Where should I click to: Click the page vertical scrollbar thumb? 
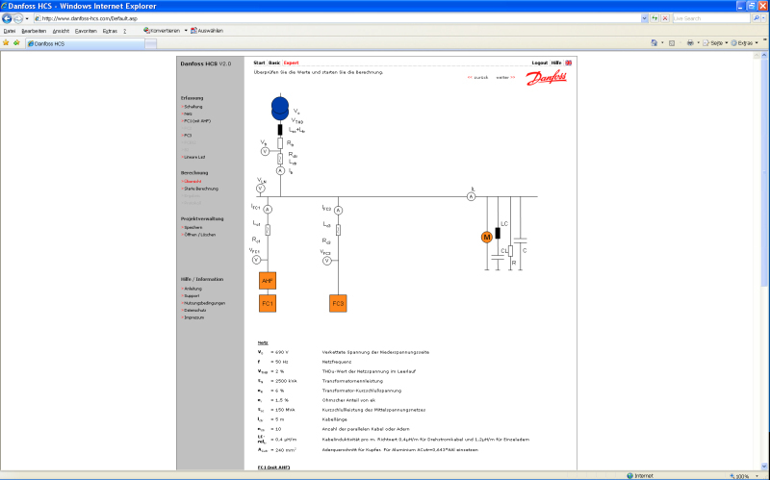coord(763,172)
